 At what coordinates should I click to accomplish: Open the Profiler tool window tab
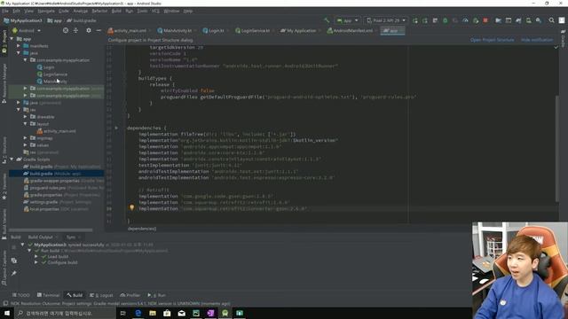pyautogui.click(x=130, y=295)
